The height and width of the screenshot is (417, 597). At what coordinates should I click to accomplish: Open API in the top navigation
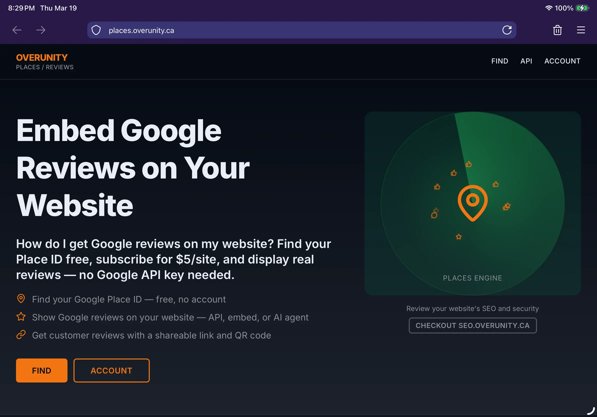526,61
